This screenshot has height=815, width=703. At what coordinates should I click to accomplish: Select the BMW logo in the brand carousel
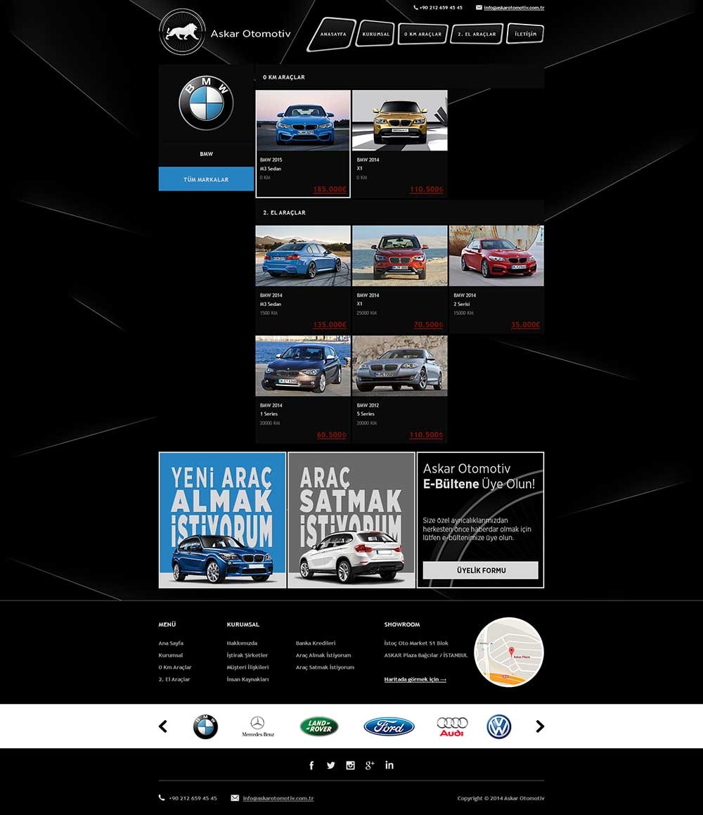(x=205, y=726)
